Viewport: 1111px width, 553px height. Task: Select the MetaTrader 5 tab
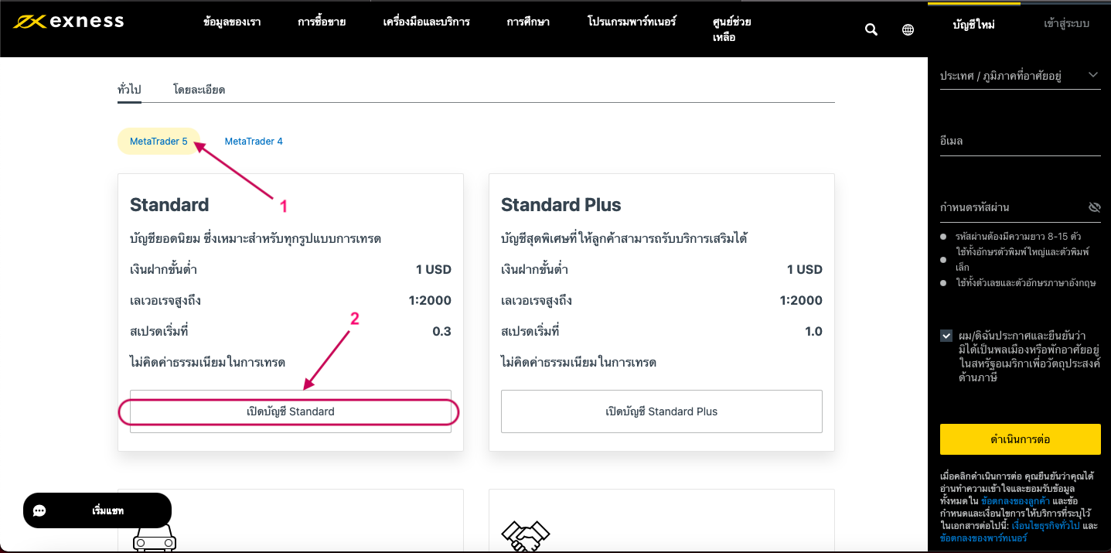(x=158, y=142)
